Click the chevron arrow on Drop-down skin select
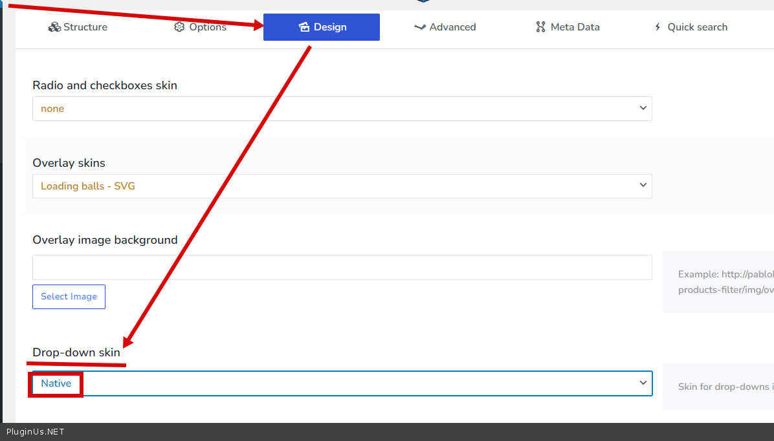The image size is (774, 441). (x=643, y=383)
